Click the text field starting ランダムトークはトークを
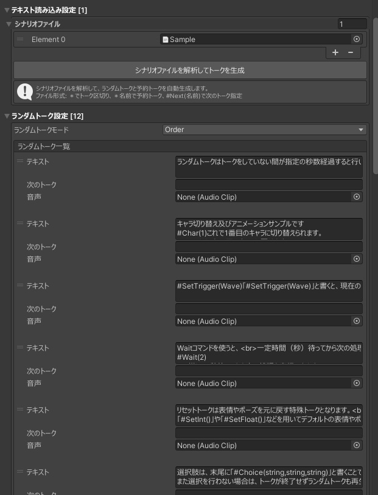The height and width of the screenshot is (495, 378). pyautogui.click(x=269, y=166)
